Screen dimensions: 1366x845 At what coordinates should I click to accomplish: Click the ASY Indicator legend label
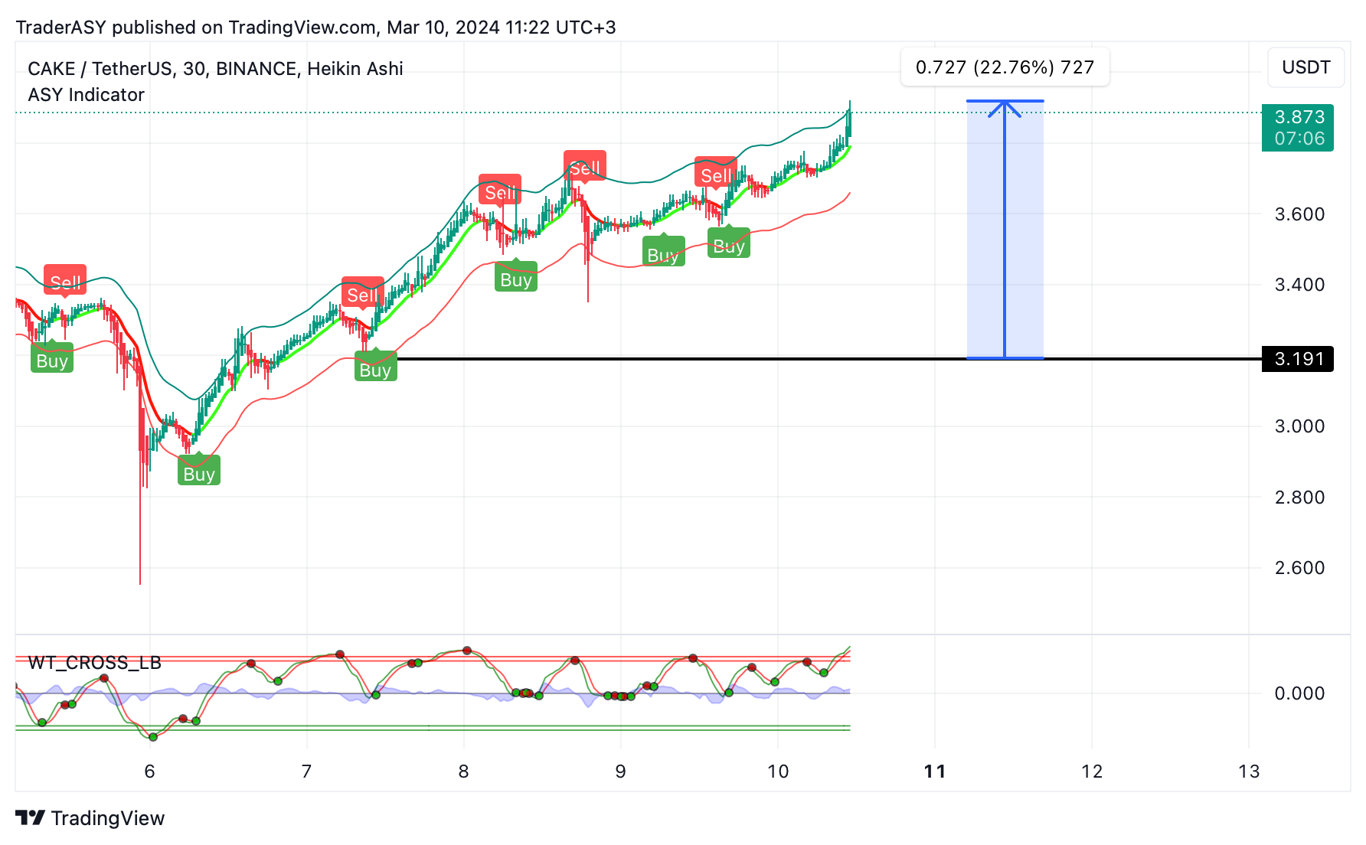[x=86, y=95]
